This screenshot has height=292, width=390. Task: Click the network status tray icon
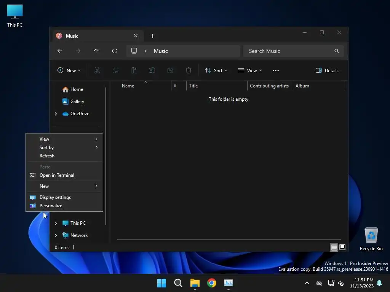pos(331,283)
